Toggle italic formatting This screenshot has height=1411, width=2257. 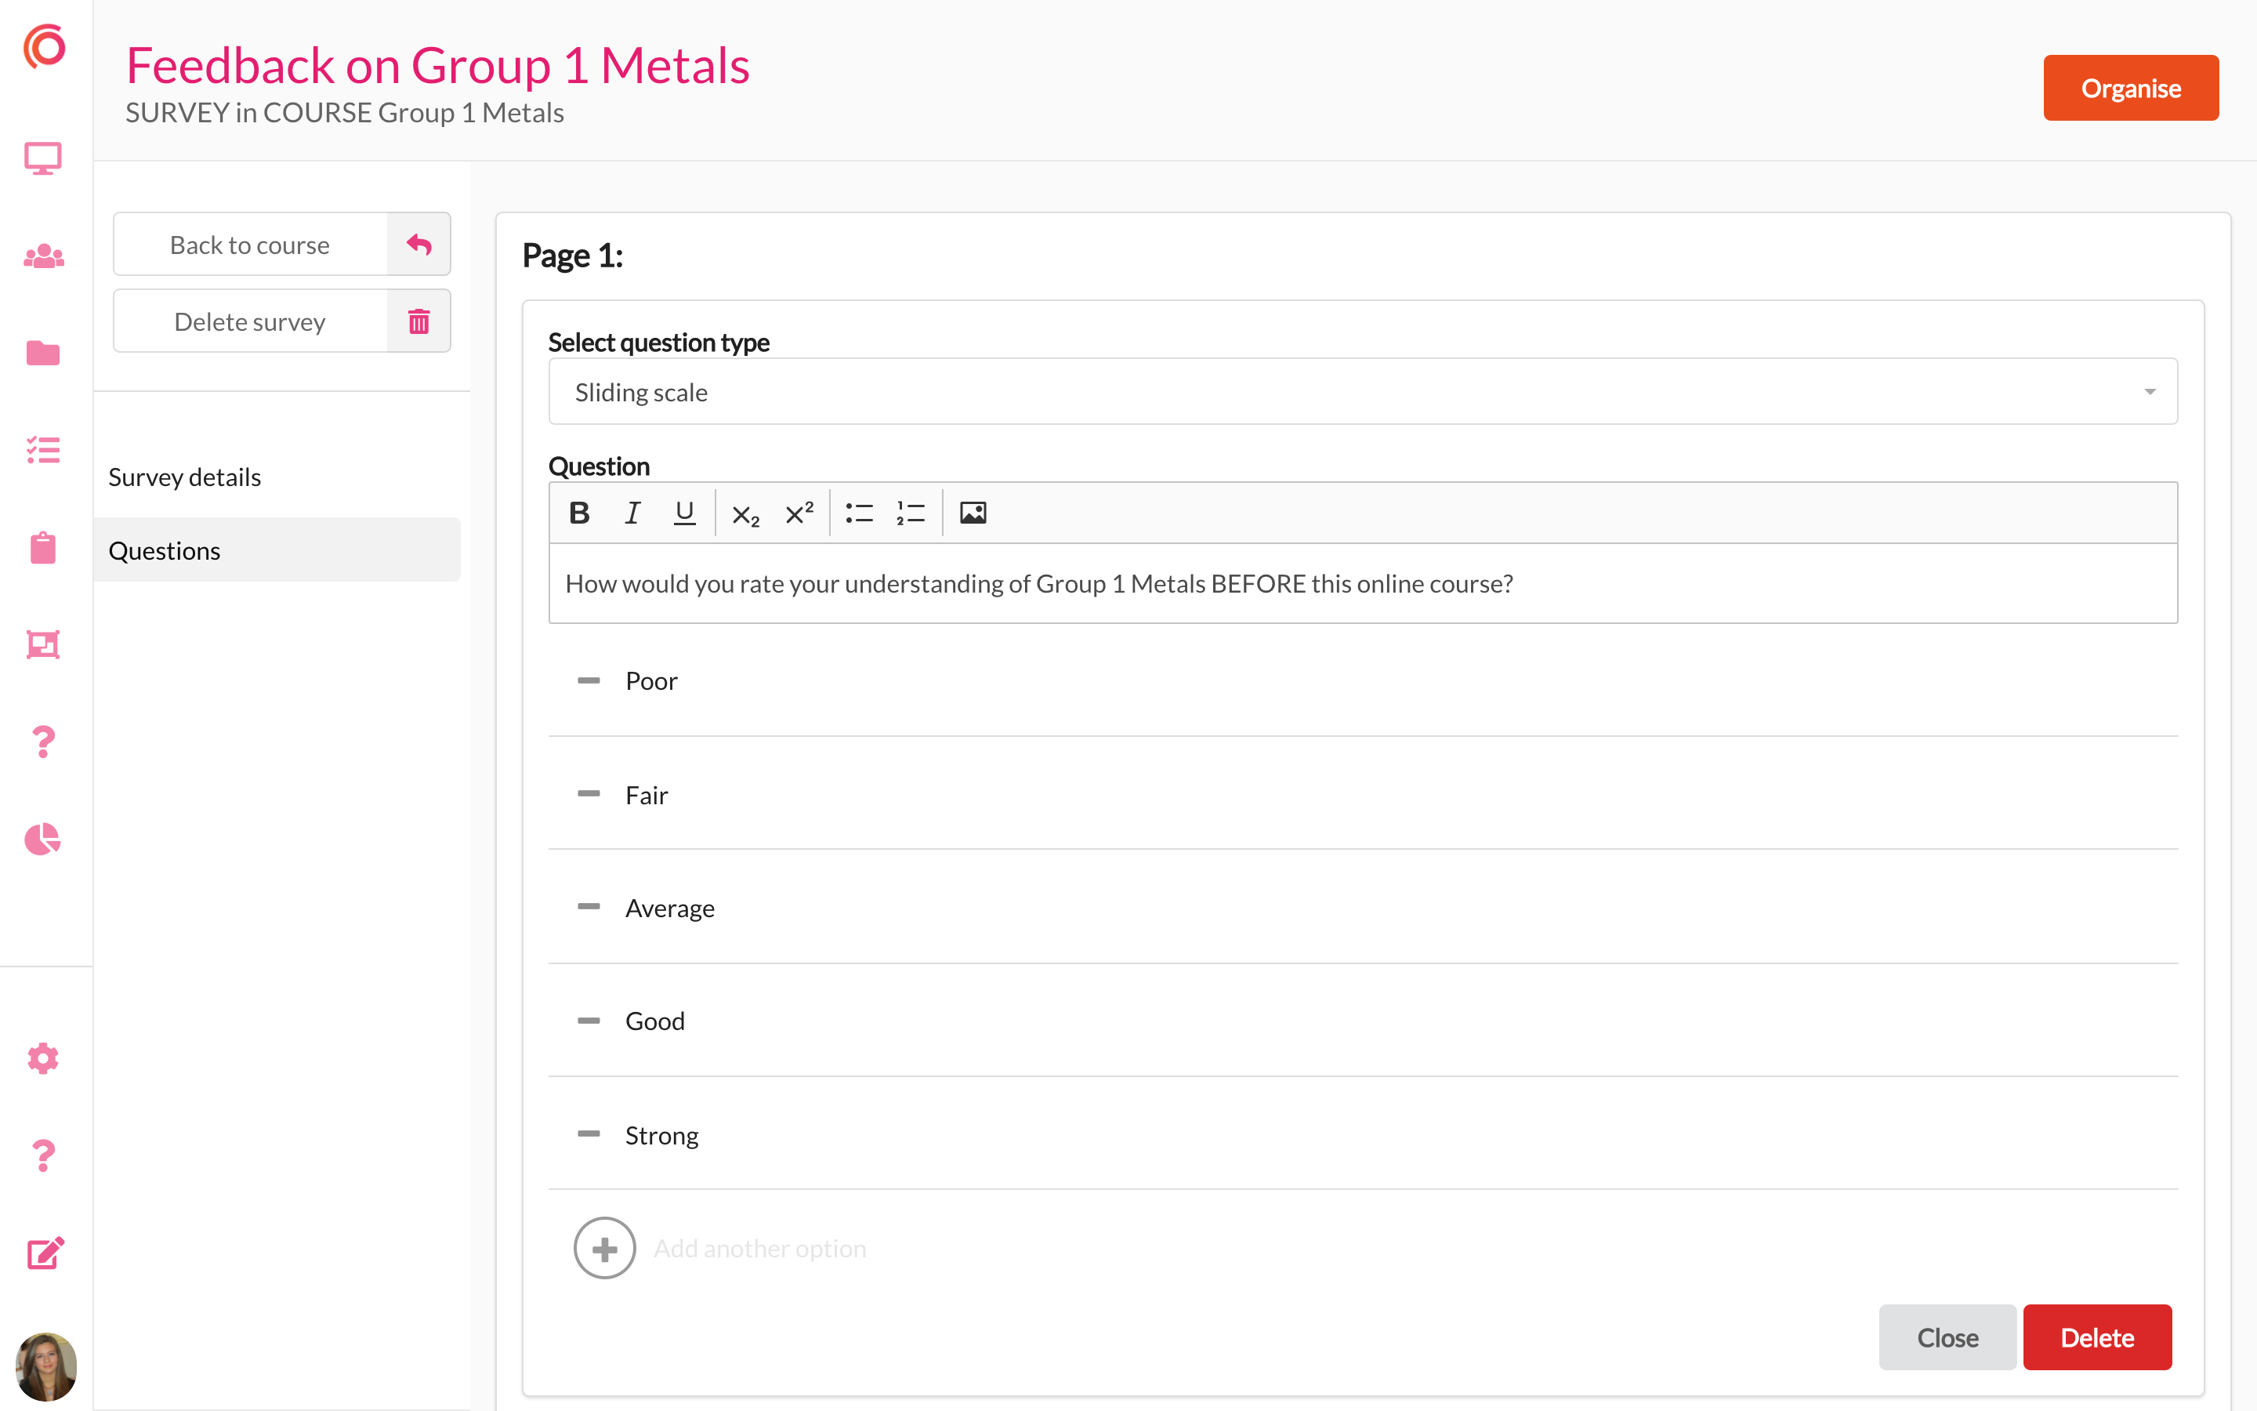click(632, 513)
